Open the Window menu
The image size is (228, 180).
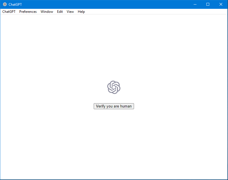(x=47, y=12)
